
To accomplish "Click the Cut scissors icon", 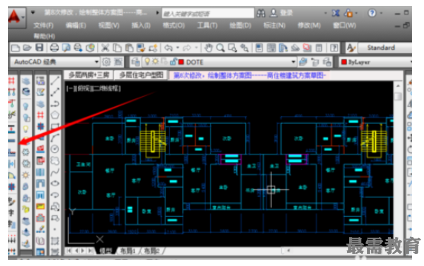I will pos(105,48).
